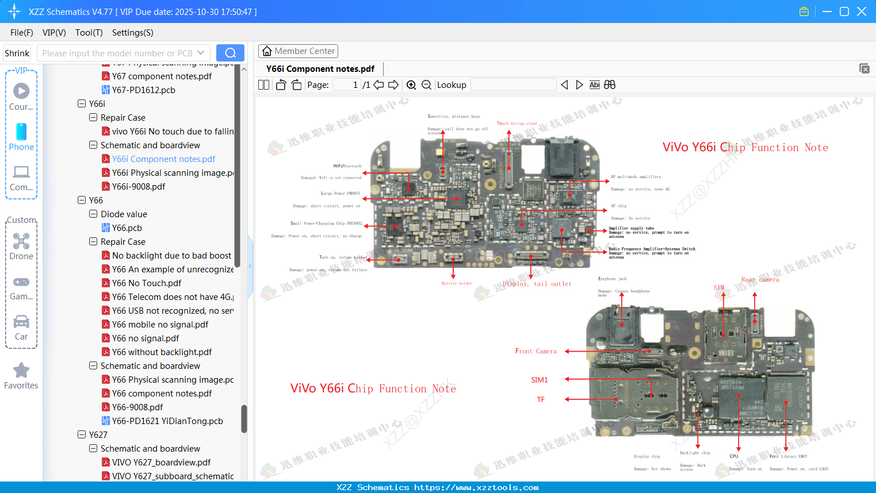876x493 pixels.
Task: Toggle the Abi case-sensitive search option
Action: (x=594, y=84)
